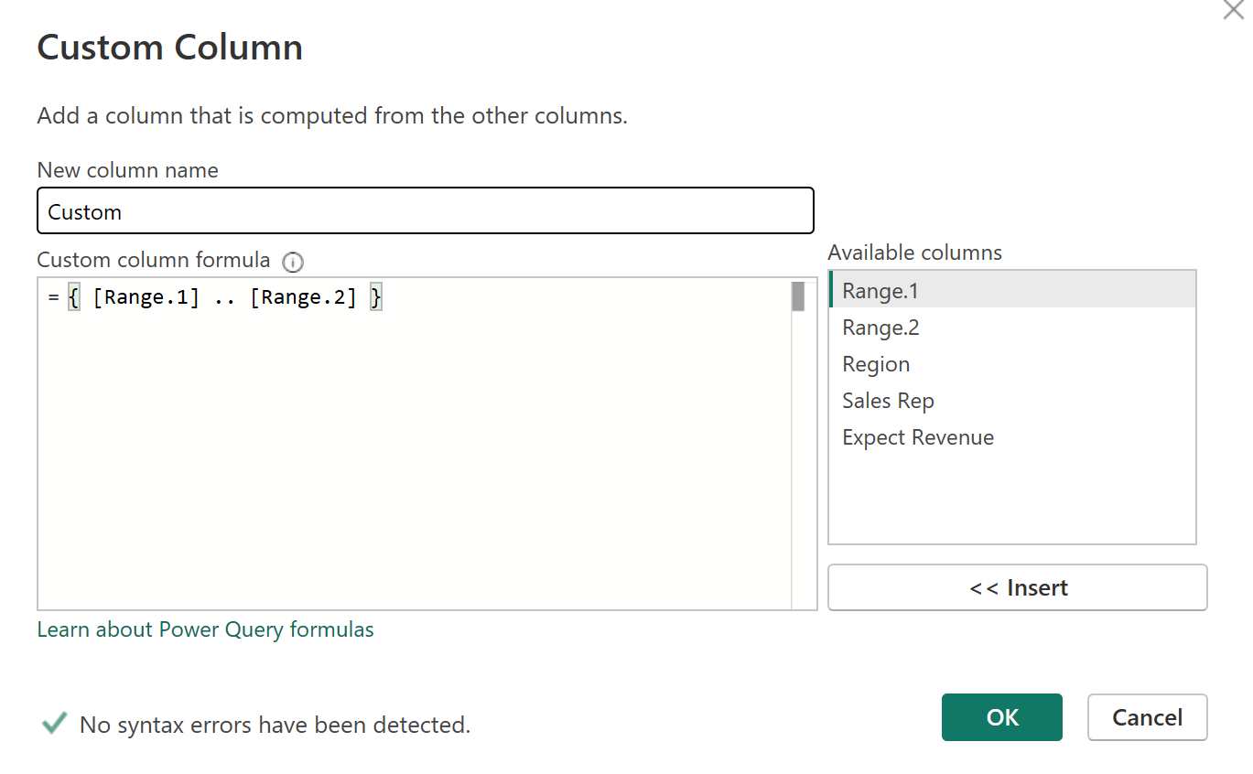
Task: Click the formula info icon
Action: point(293,263)
